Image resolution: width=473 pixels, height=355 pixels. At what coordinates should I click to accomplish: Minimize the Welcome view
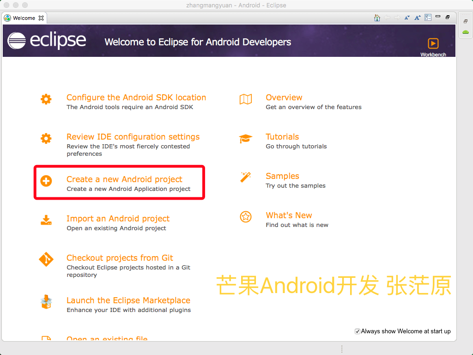[x=438, y=16]
